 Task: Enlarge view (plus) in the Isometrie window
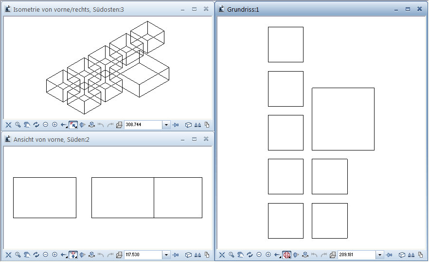[x=54, y=125]
